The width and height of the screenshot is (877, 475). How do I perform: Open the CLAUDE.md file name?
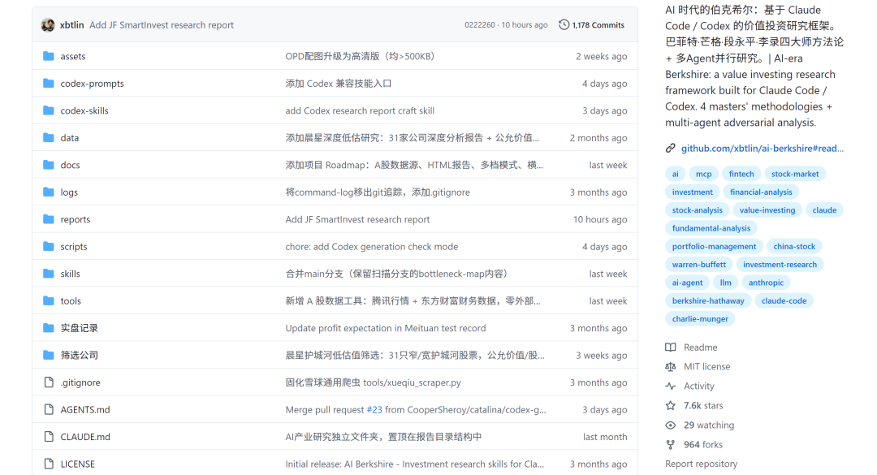[x=85, y=437]
